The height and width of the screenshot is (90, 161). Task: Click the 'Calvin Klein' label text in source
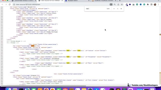coord(51,13)
